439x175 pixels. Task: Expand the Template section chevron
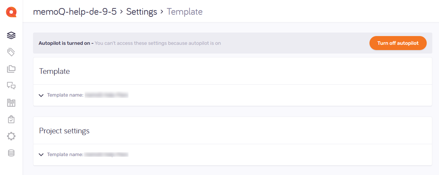coord(41,95)
